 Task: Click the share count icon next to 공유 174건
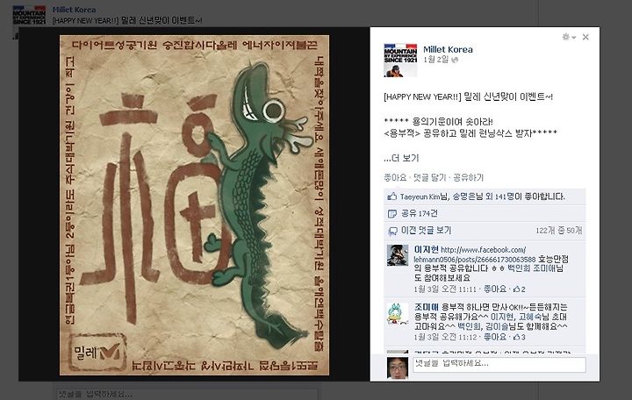click(391, 213)
